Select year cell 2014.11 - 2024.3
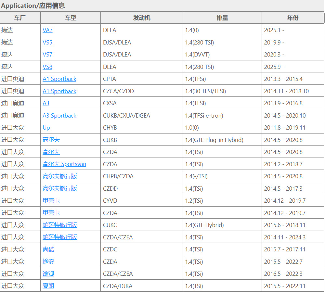This screenshot has height=292, width=325. click(x=293, y=237)
